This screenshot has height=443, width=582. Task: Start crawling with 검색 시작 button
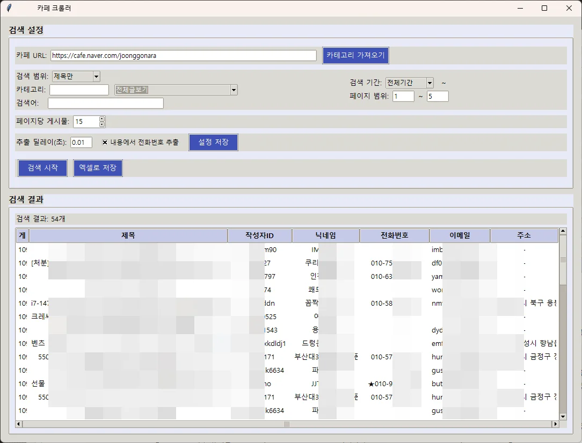tap(43, 168)
